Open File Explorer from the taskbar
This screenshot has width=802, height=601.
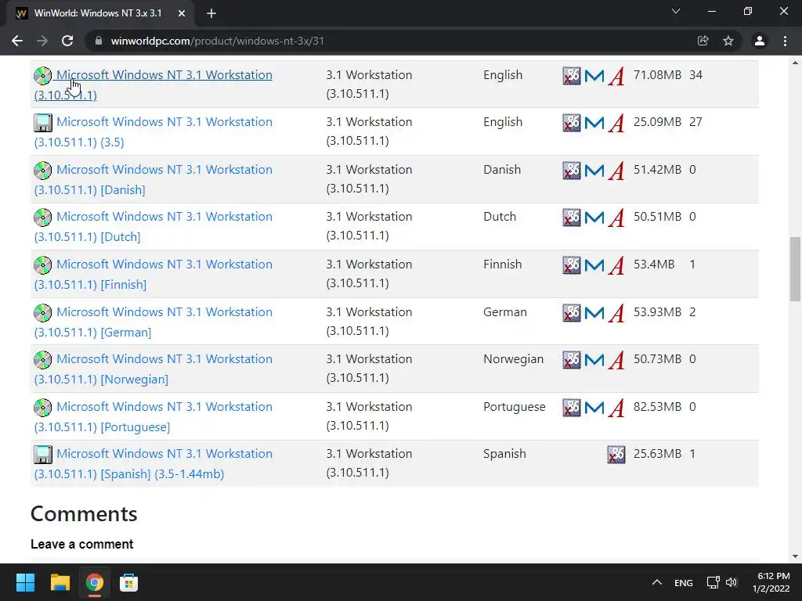(x=60, y=582)
